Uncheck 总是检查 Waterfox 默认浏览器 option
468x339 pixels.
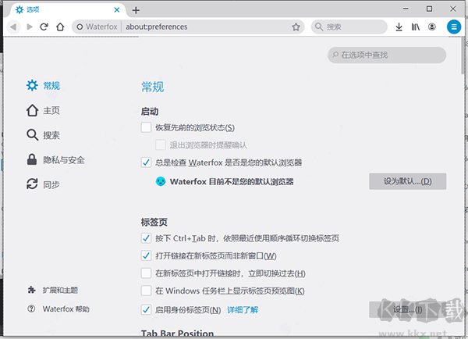[x=146, y=162]
